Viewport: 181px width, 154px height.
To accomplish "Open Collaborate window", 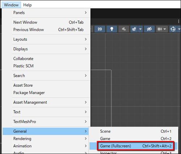I will click(46, 59).
